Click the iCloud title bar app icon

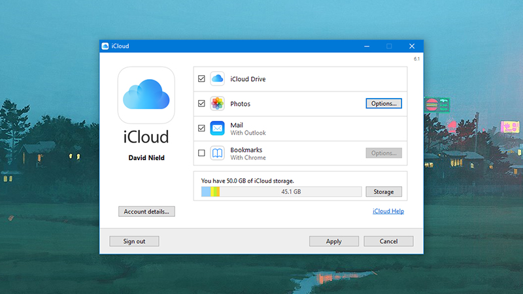tap(105, 46)
